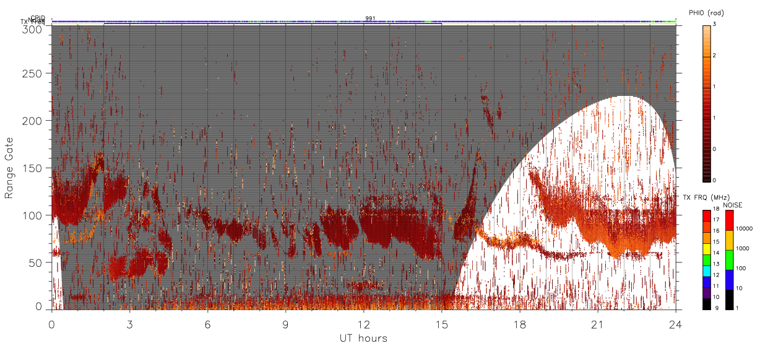Screen dimensions: 760x351
Task: Click the '9' tick on the UT hours axis
Action: tap(286, 324)
